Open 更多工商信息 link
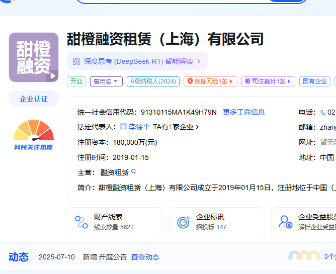The width and height of the screenshot is (336, 274). (244, 112)
